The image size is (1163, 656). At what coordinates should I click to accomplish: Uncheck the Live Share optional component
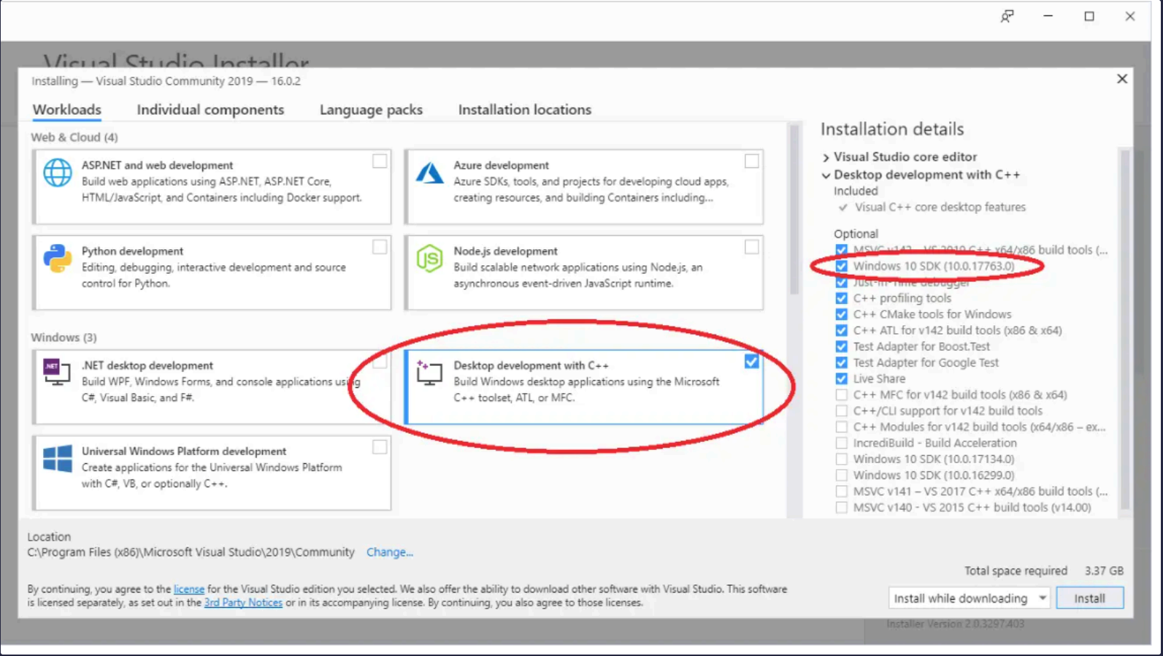[x=841, y=378]
